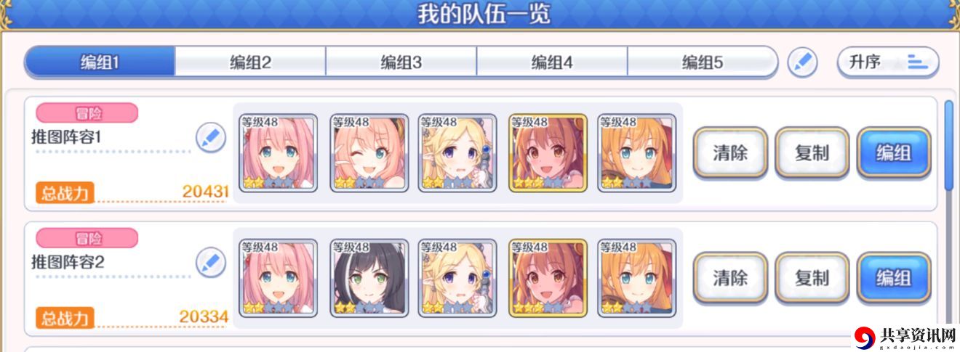Switch to the 编组2 tab
This screenshot has height=352, width=960.
[x=250, y=62]
